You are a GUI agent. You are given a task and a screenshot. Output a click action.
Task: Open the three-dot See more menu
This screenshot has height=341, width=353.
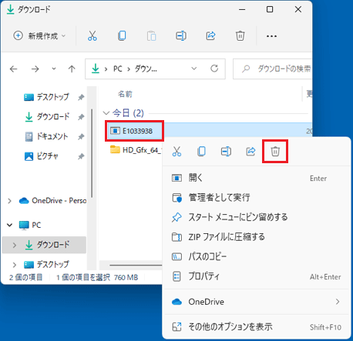(x=271, y=36)
